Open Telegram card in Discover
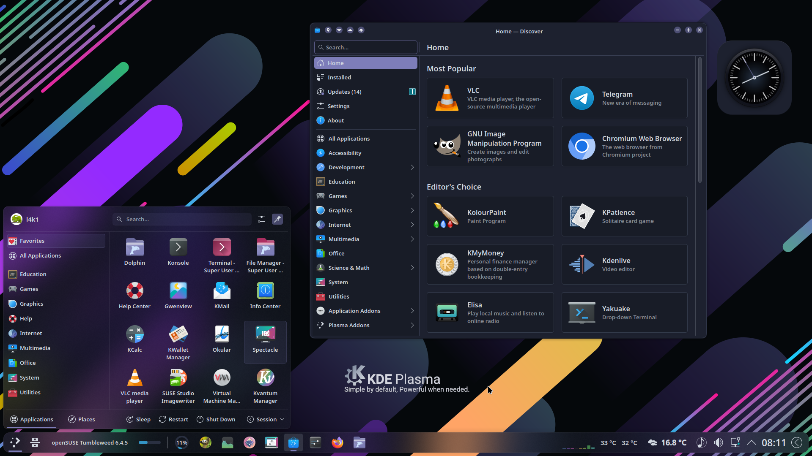 point(625,98)
